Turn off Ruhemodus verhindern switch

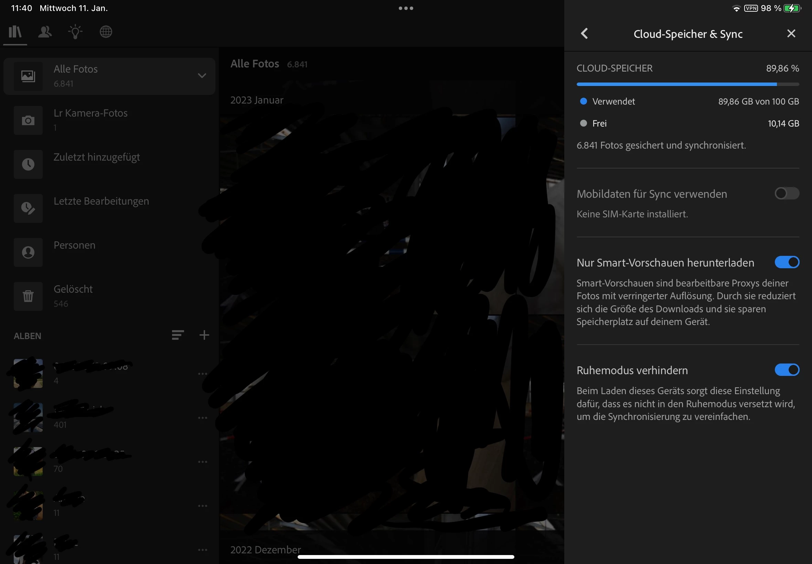[x=787, y=370]
